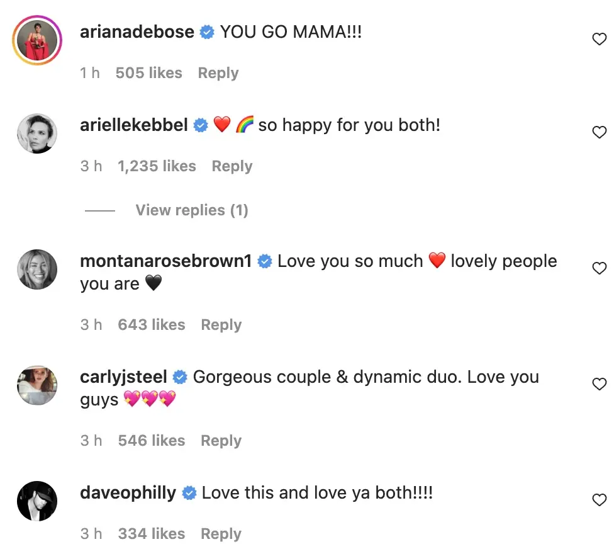Open the daveophilly username link

128,493
